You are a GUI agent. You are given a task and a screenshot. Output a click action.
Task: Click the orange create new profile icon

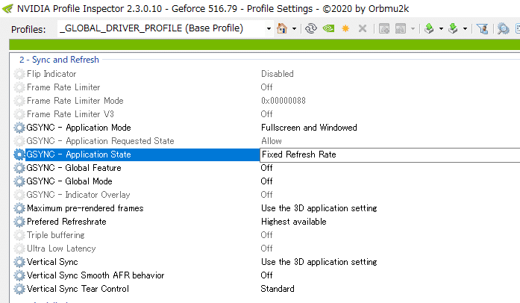tap(345, 28)
